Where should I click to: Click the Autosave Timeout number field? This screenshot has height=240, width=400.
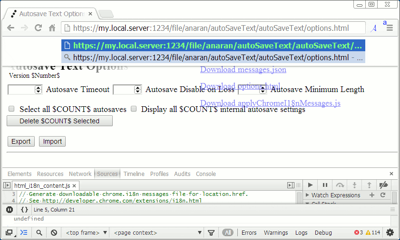pyautogui.click(x=21, y=89)
